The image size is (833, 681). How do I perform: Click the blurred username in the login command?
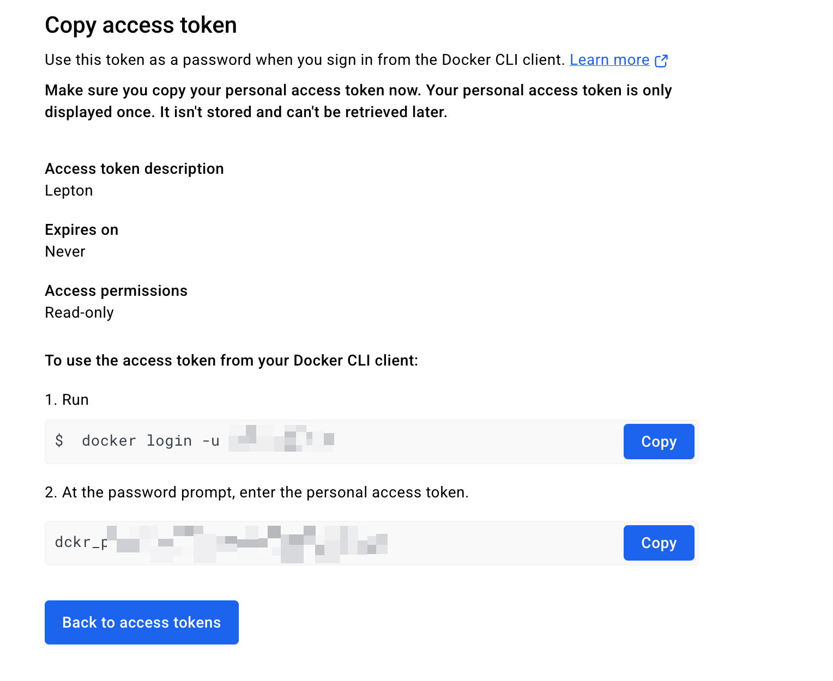[281, 439]
